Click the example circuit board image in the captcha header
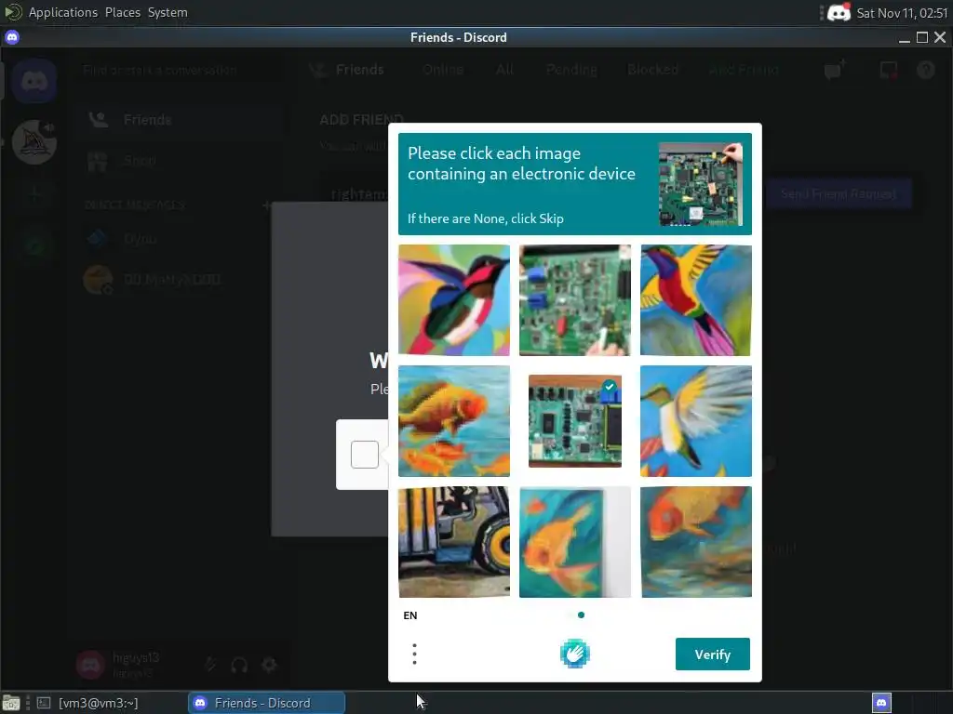 (x=701, y=184)
